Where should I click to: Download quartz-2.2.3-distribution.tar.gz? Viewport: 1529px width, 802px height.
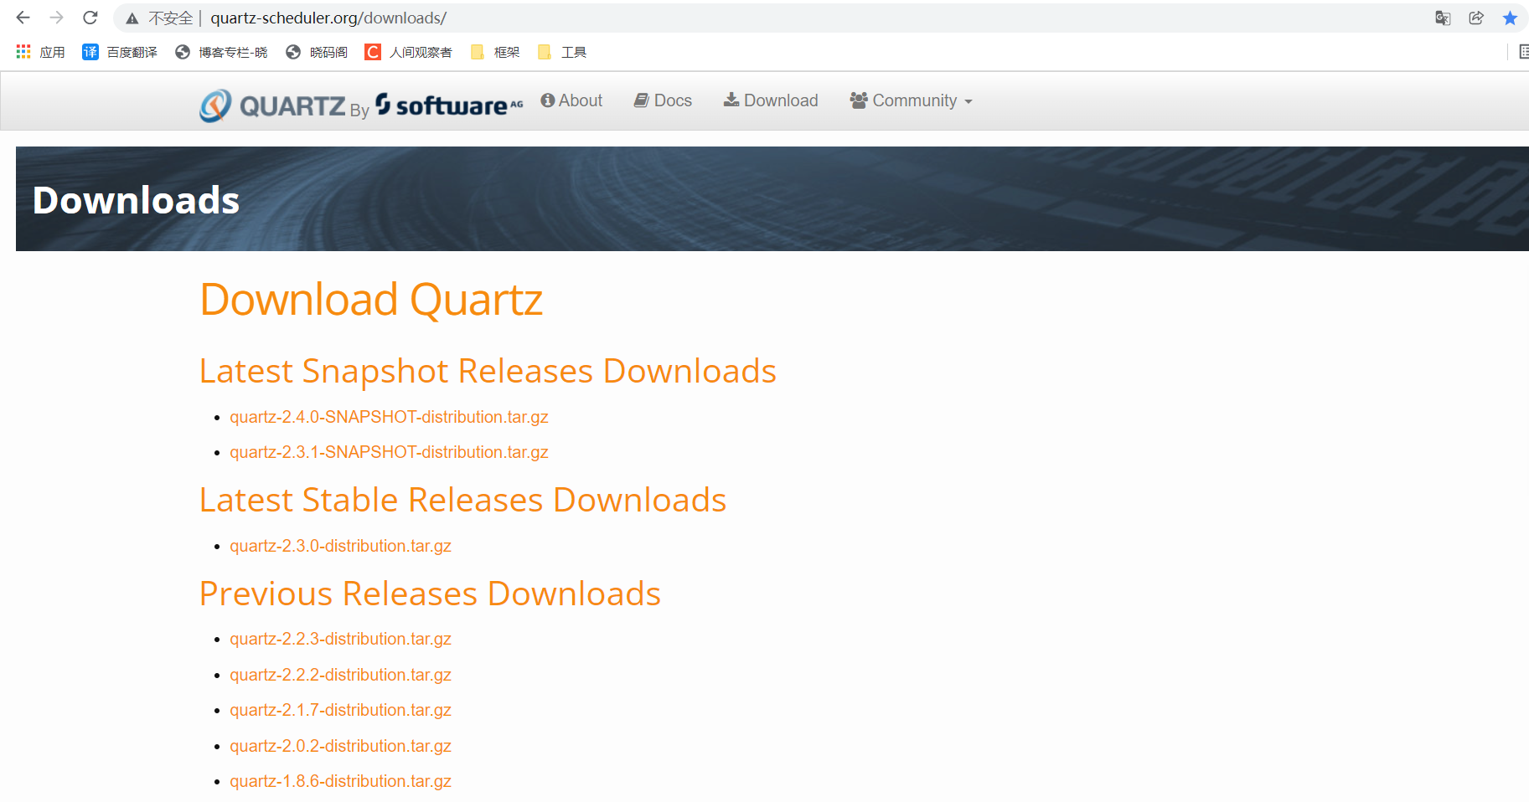[x=340, y=639]
